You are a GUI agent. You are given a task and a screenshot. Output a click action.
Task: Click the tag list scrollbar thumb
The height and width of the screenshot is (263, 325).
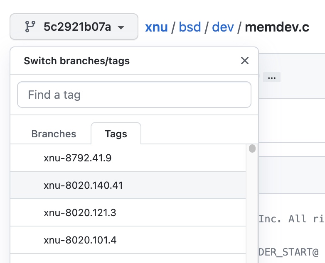click(252, 149)
